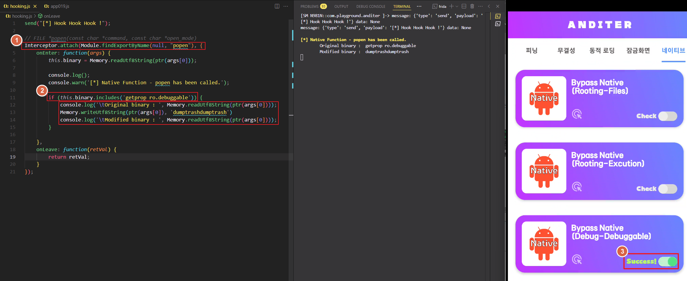Screen dimensions: 687x281
Task: Show additional panel views next to TERMINAL
Action: click(419, 6)
